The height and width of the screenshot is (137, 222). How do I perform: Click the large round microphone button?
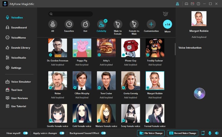[x=200, y=93]
